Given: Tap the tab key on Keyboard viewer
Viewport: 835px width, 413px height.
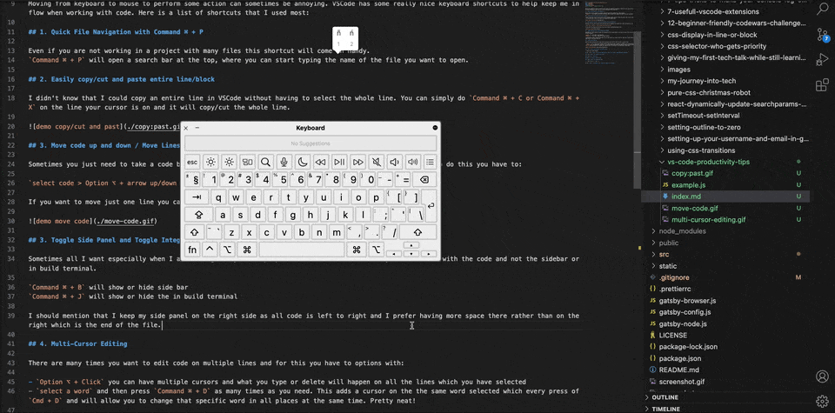Looking at the screenshot, I should pyautogui.click(x=197, y=197).
